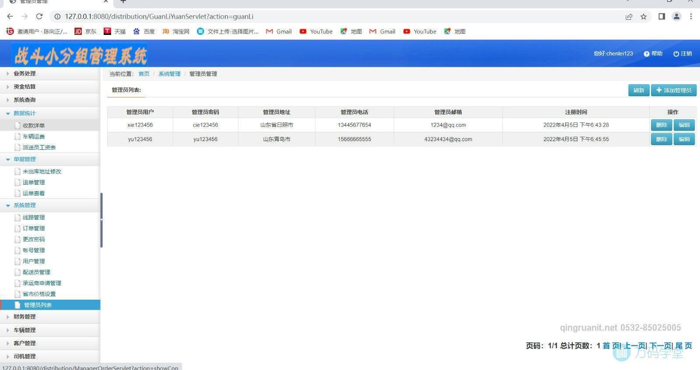700x370 pixels.
Task: Click the site info icon in address bar
Action: pos(57,17)
